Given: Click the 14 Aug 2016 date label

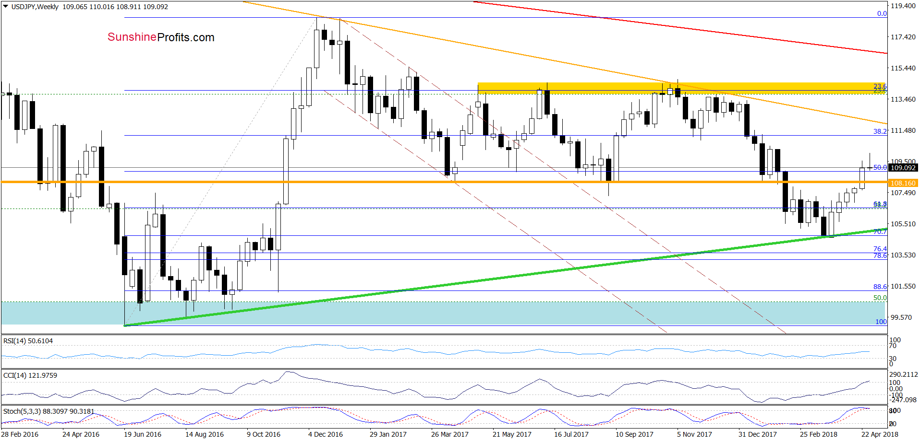Looking at the screenshot, I should [x=205, y=434].
